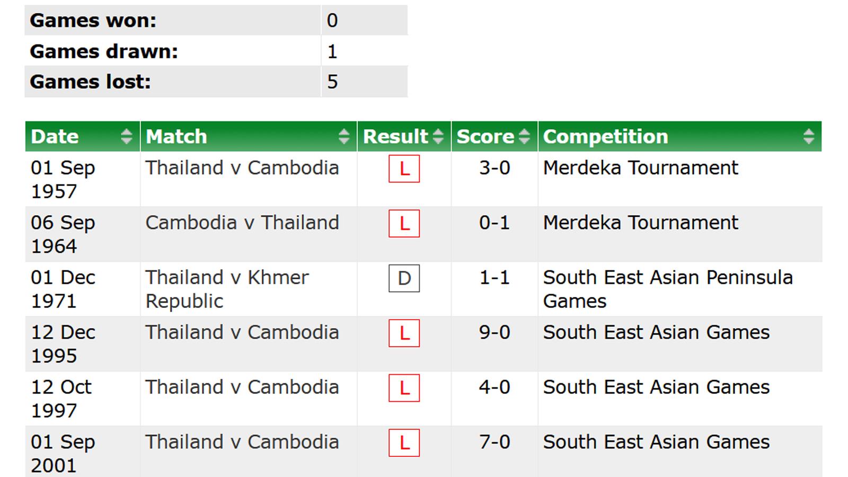Open Thailand v Khmer Republic match
Viewport: 848px width, 477px height.
point(227,289)
